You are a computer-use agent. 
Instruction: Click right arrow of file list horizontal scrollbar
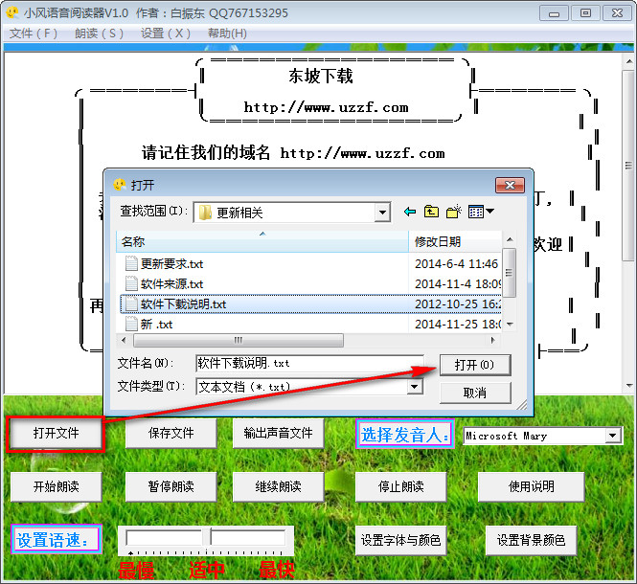(x=493, y=340)
